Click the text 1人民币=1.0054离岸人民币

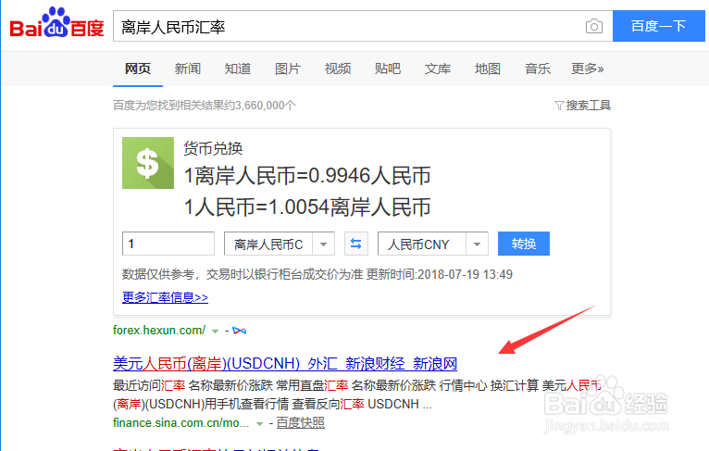tap(307, 207)
